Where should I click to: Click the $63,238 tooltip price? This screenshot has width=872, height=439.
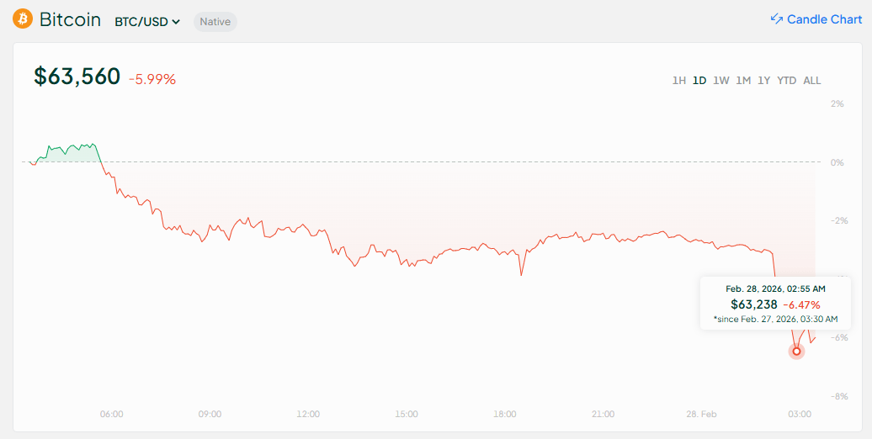pos(754,304)
